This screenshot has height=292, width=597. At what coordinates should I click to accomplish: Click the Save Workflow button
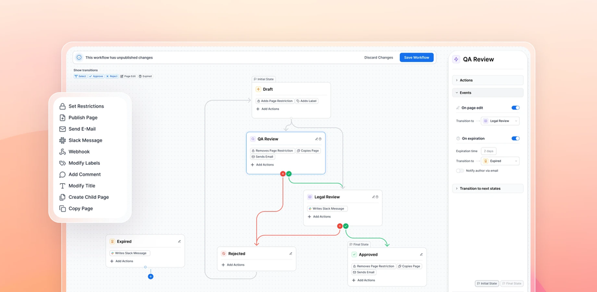[x=417, y=57]
